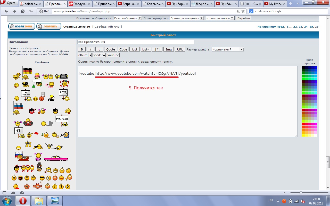Insert the '+1' sign smiley
This screenshot has width=330, height=206.
19,132
